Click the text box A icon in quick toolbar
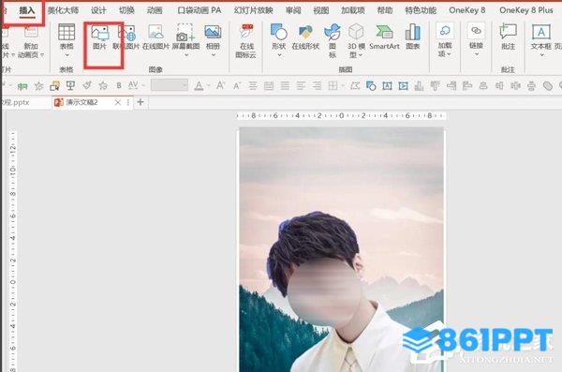This screenshot has width=562, height=372. pos(387,85)
